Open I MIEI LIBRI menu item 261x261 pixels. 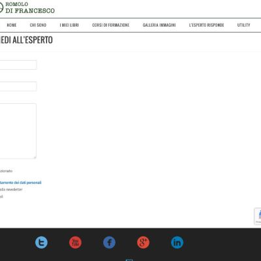coord(69,25)
